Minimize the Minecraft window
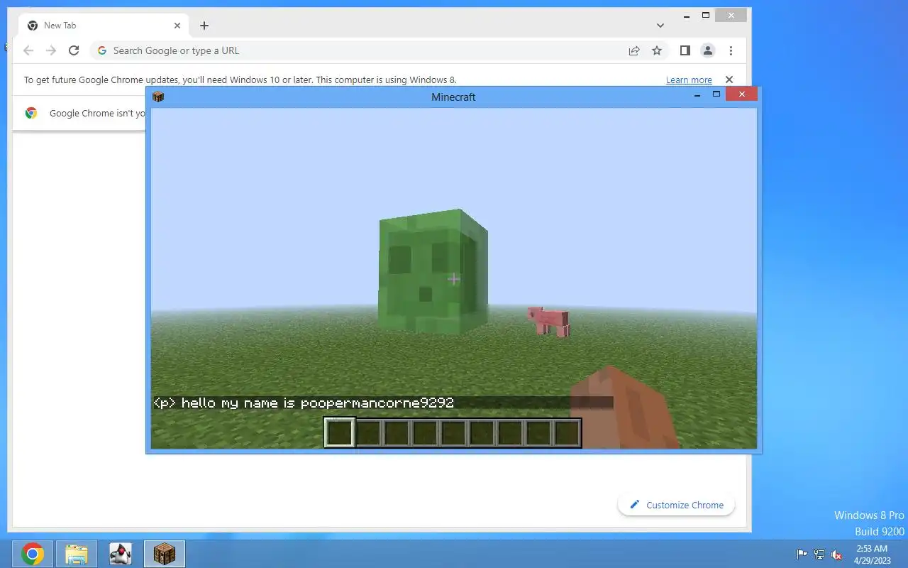908x568 pixels. point(697,94)
